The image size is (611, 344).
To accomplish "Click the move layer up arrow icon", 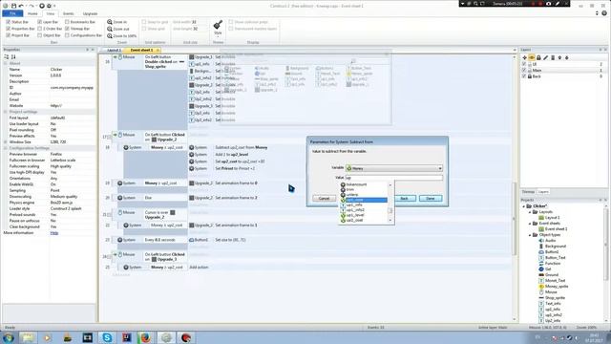I will click(559, 57).
